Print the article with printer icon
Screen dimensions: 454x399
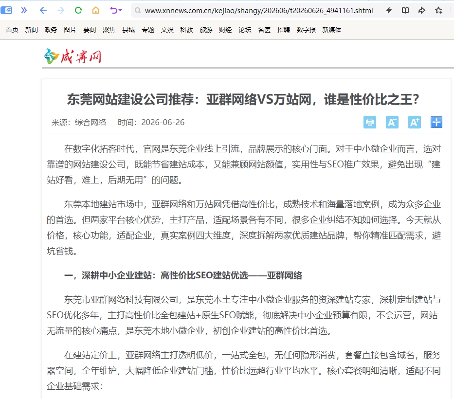(370, 122)
